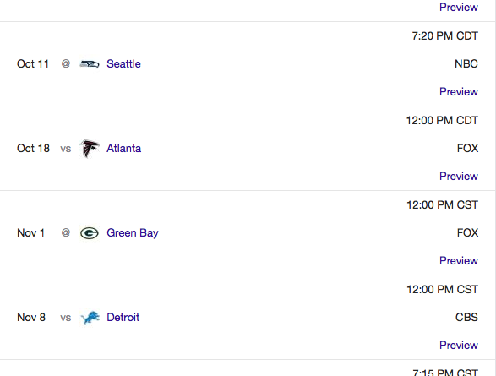Click the CBS broadcast network label
496x376 pixels.
466,317
